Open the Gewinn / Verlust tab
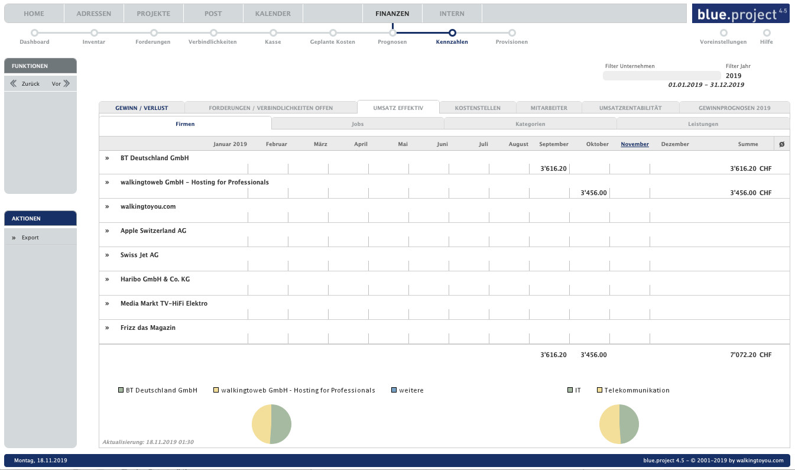The height and width of the screenshot is (470, 795). click(x=142, y=108)
